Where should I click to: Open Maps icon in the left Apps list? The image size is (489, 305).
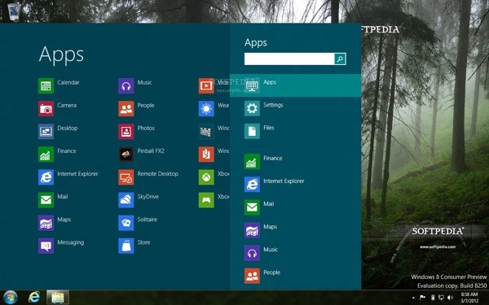[x=46, y=223]
